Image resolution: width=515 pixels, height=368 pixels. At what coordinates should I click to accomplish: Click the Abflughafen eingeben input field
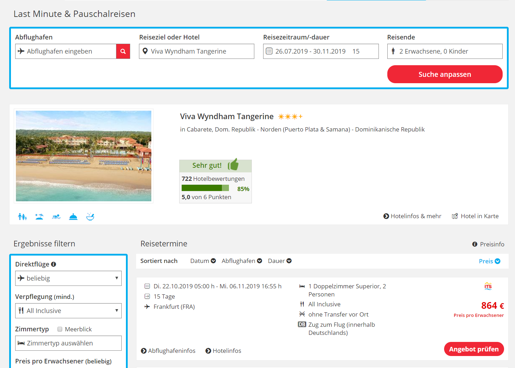(x=66, y=51)
